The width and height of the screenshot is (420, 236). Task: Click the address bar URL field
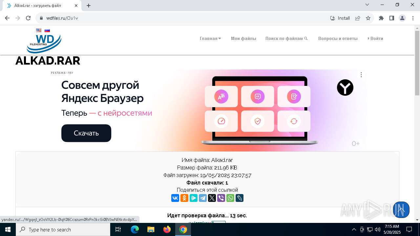[x=184, y=18]
